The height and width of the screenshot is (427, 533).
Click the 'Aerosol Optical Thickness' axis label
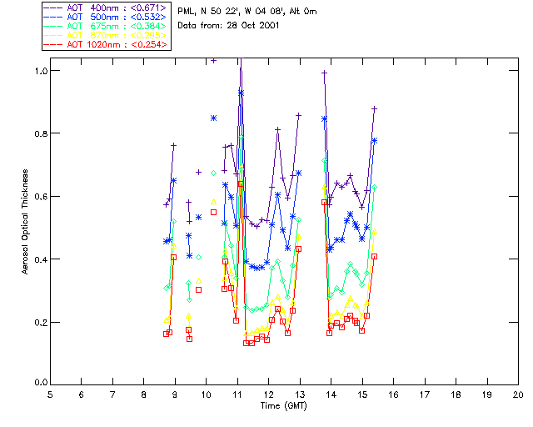click(25, 222)
